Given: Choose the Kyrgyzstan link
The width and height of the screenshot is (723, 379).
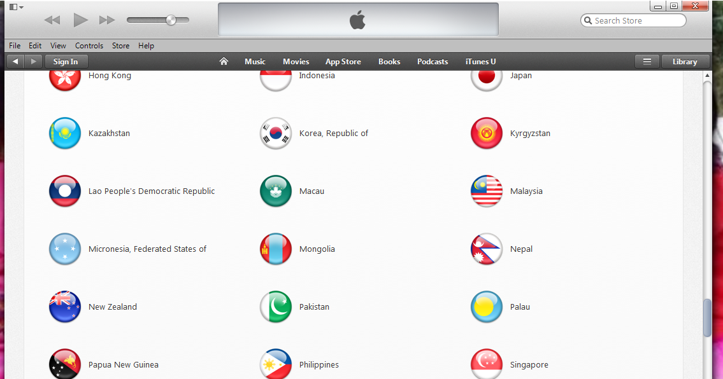Looking at the screenshot, I should (x=530, y=134).
